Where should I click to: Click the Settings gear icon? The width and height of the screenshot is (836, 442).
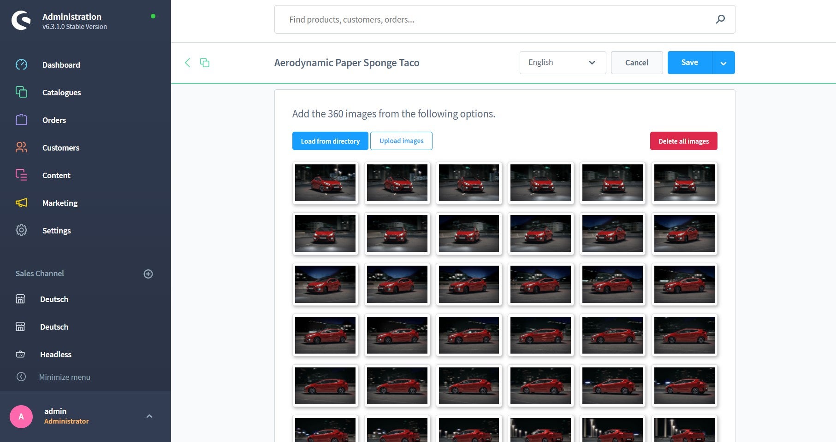tap(21, 230)
